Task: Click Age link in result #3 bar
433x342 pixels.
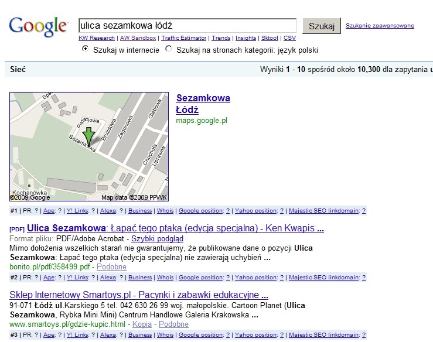Action: 49,335
